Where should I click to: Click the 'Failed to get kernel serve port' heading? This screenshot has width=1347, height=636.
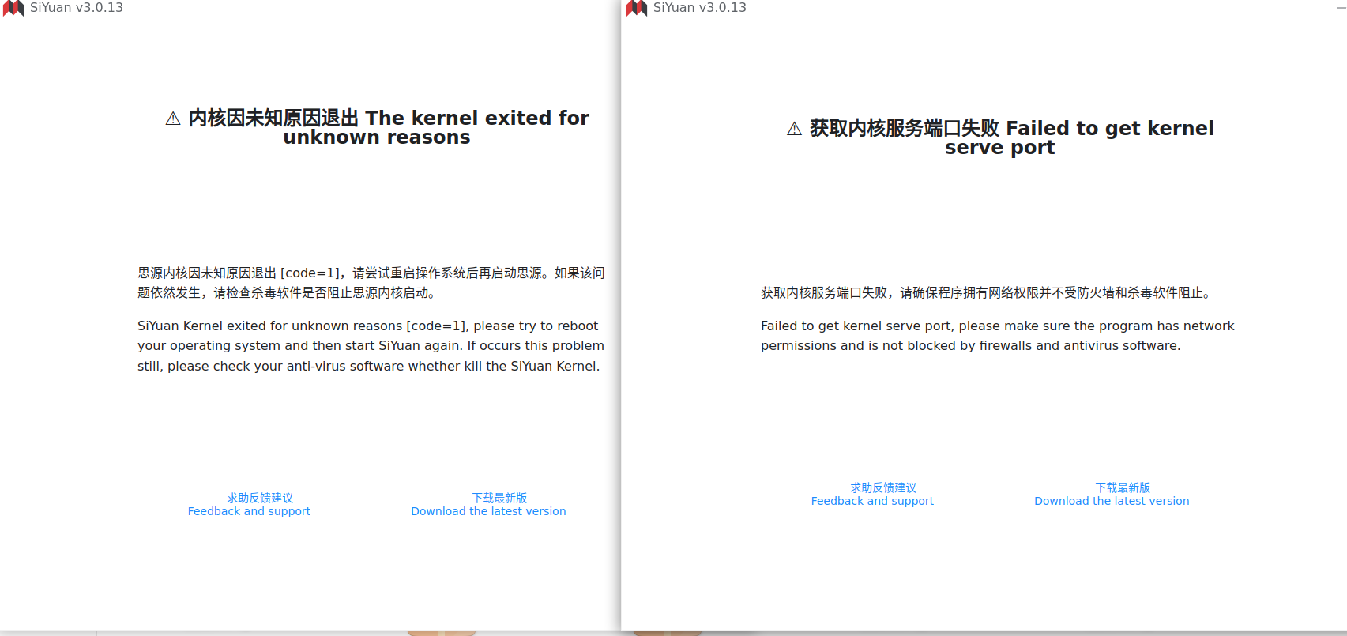(x=1000, y=137)
